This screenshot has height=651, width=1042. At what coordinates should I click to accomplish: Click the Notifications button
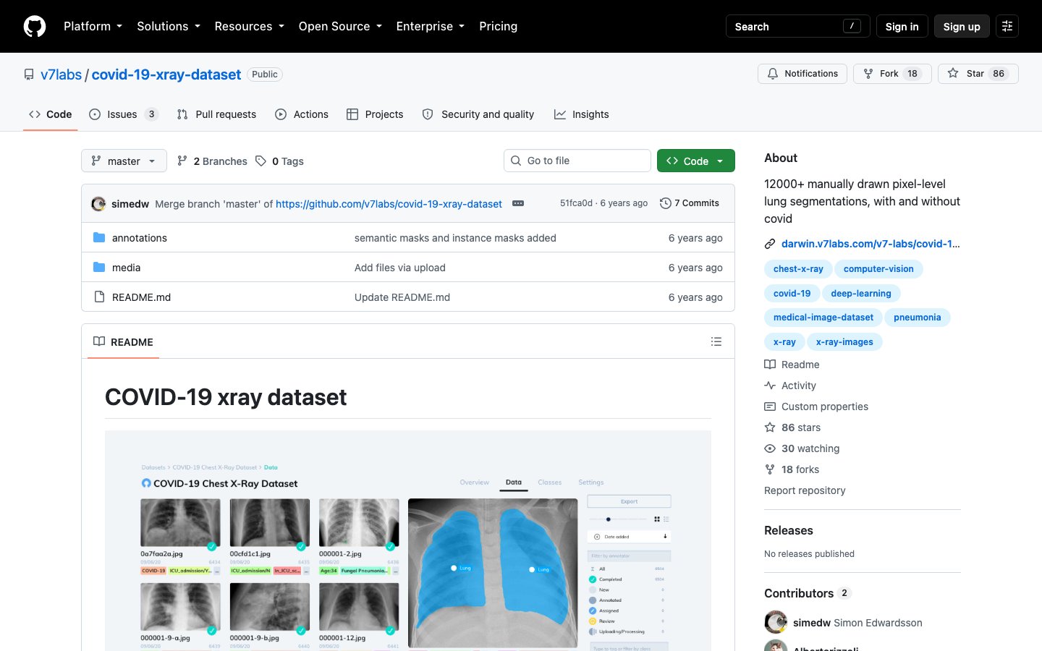(x=802, y=74)
